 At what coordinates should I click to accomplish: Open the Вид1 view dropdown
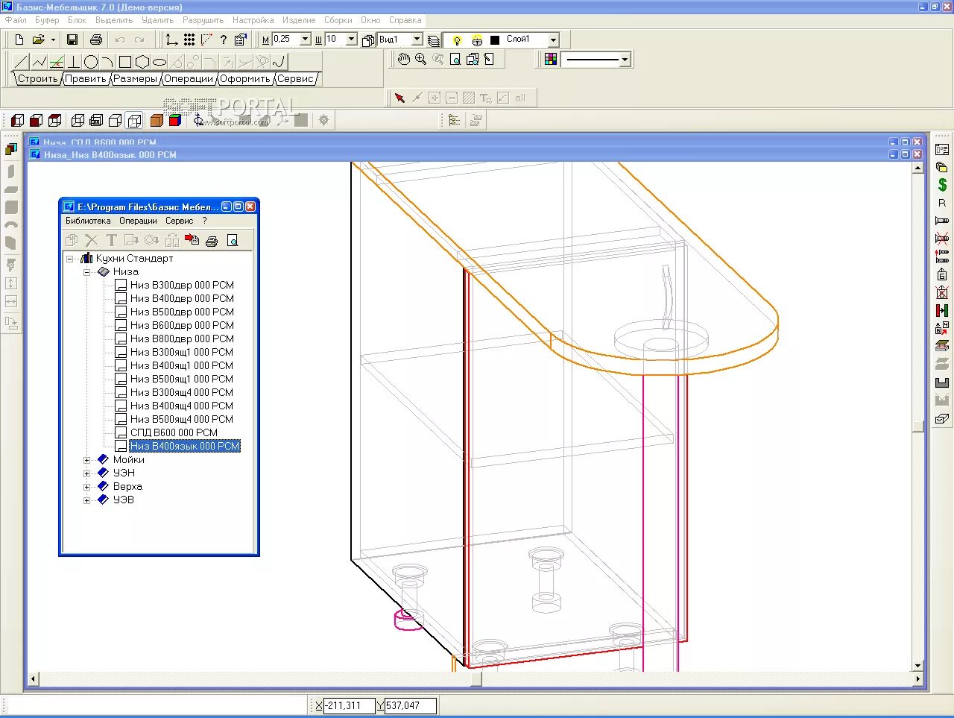point(417,40)
